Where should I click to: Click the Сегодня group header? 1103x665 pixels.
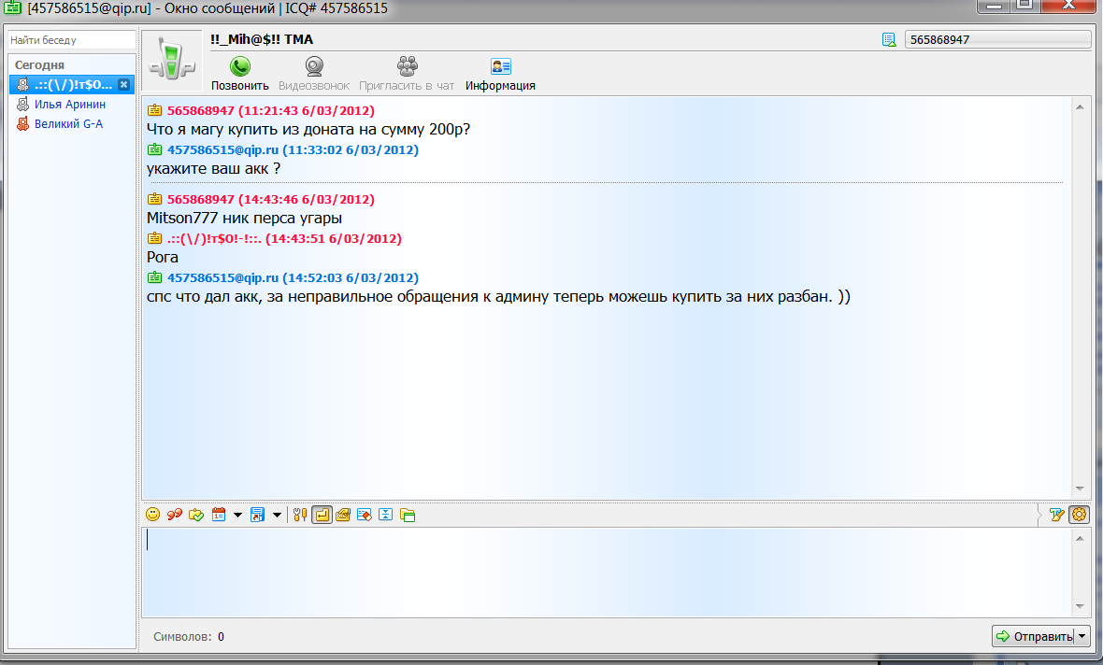39,64
